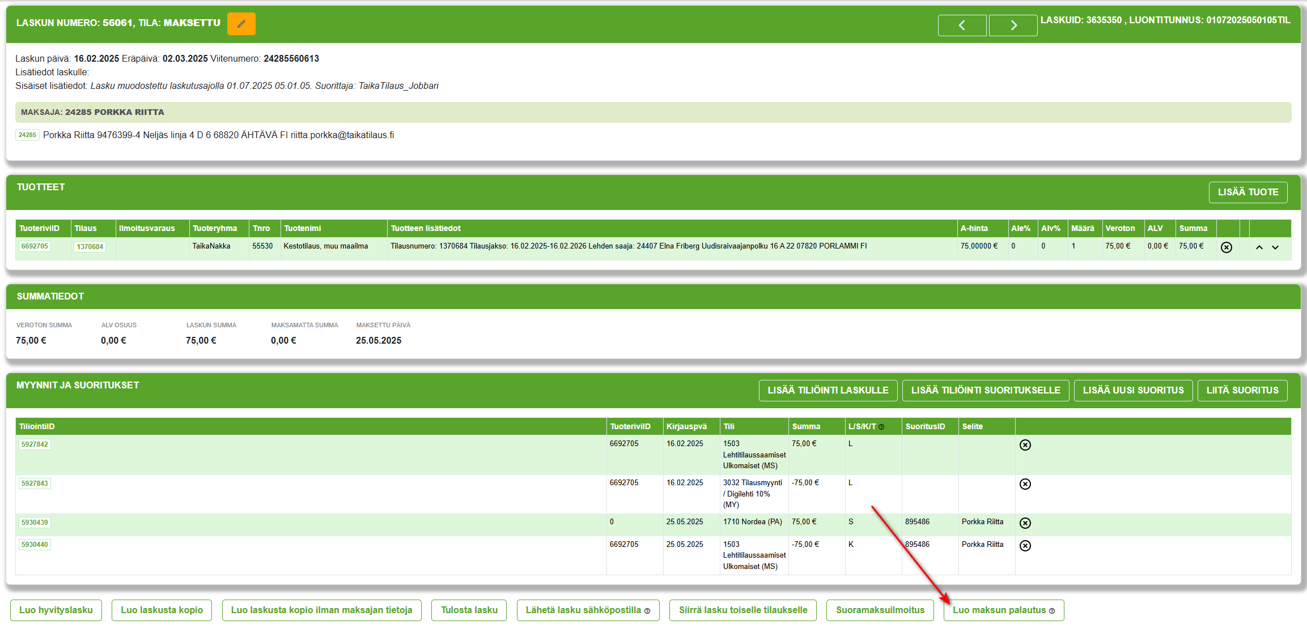This screenshot has height=629, width=1307.
Task: Open payer ID 24285 link
Action: pos(27,135)
